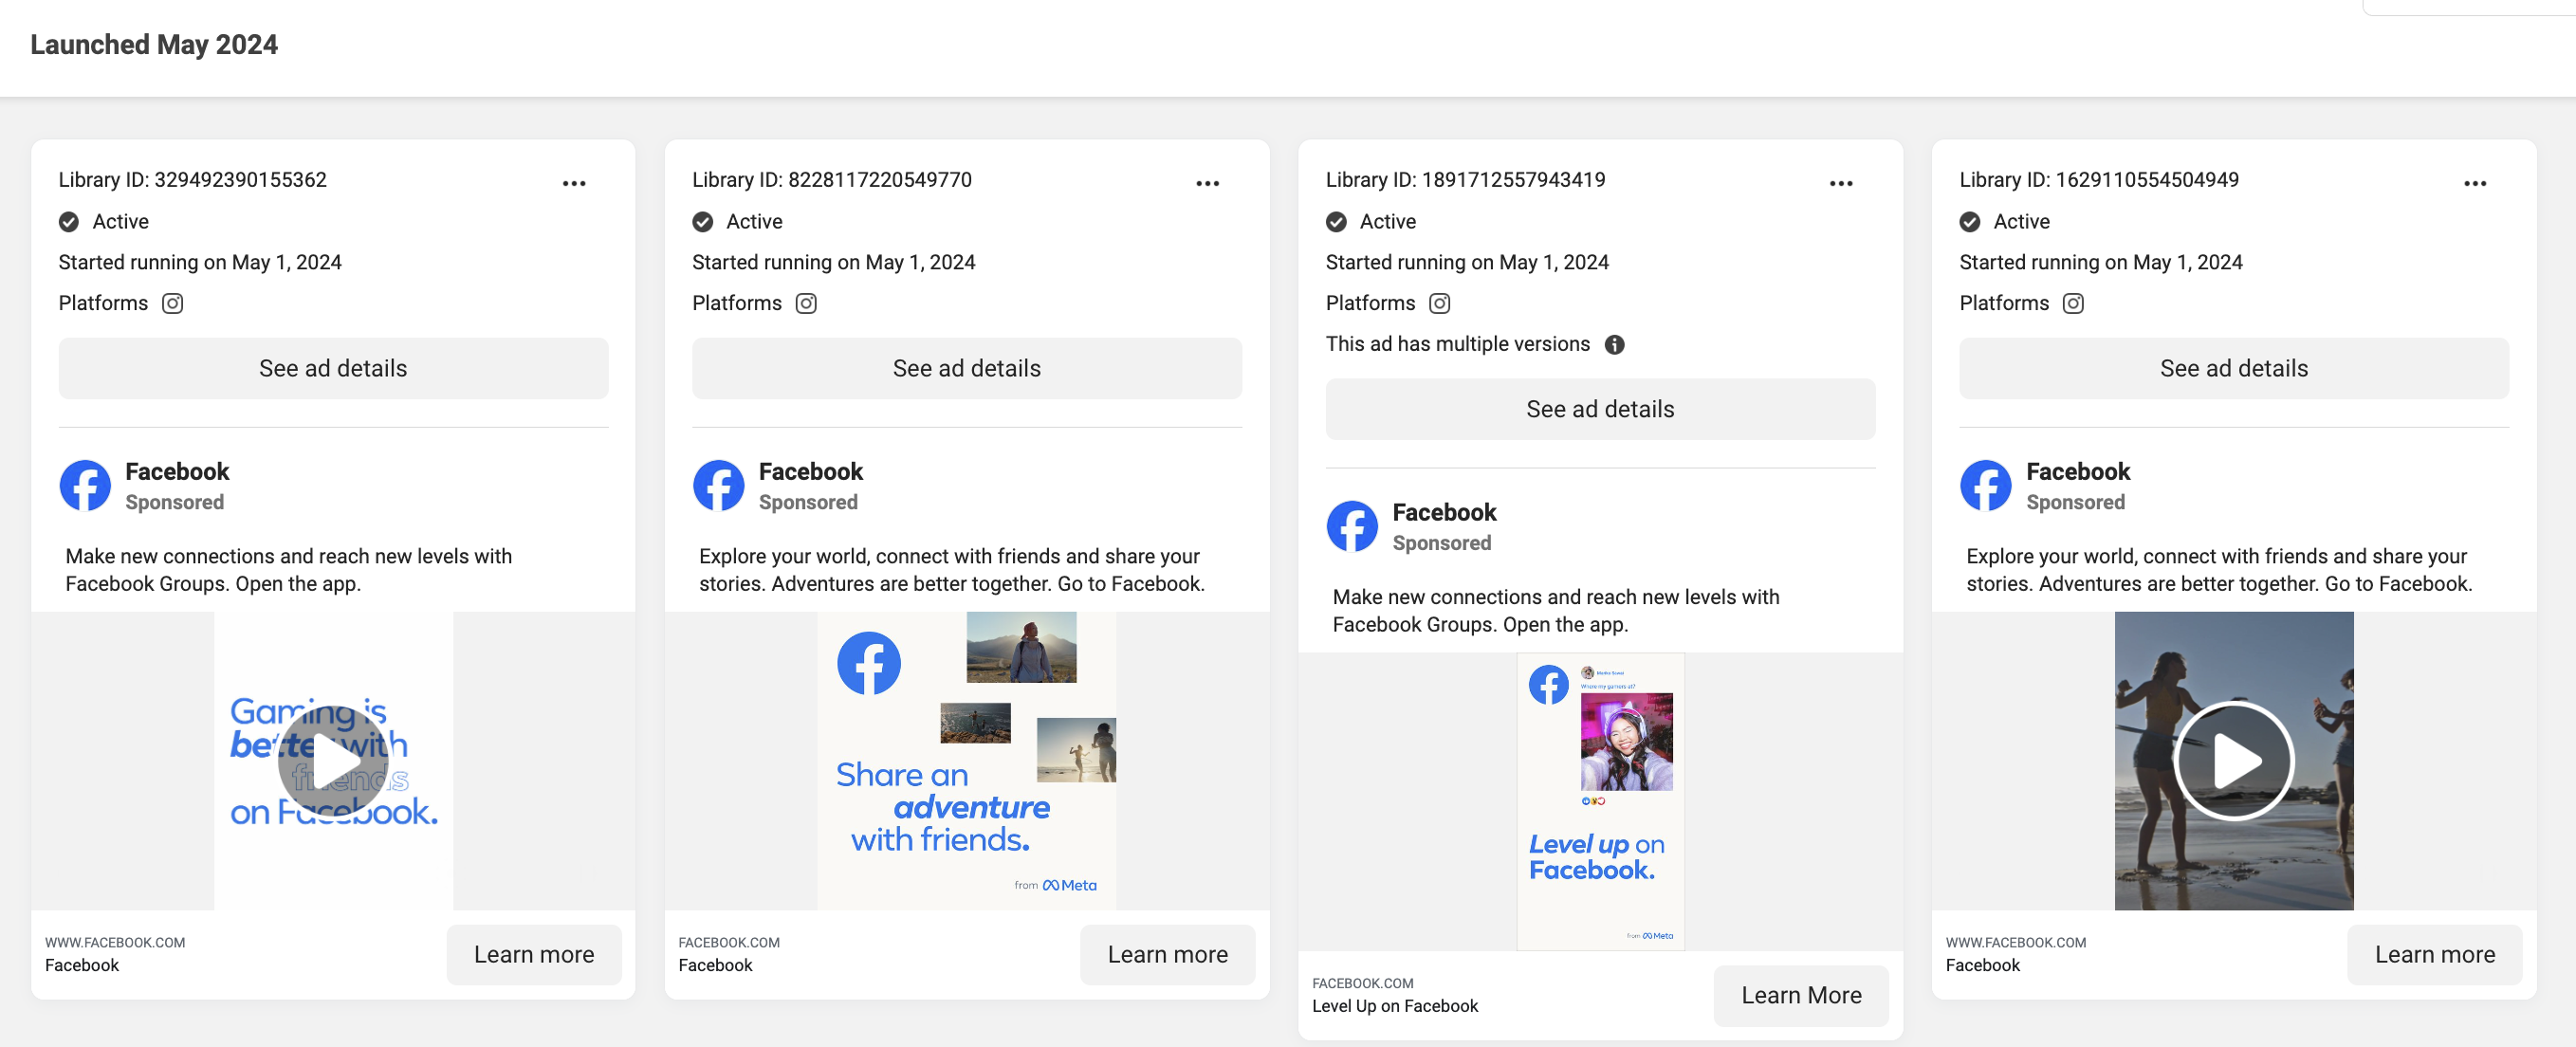Click This ad has multiple versions text
This screenshot has height=1047, width=2576.
point(1457,344)
